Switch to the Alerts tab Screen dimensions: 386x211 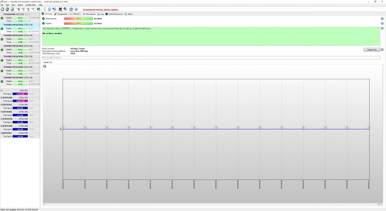pos(128,14)
